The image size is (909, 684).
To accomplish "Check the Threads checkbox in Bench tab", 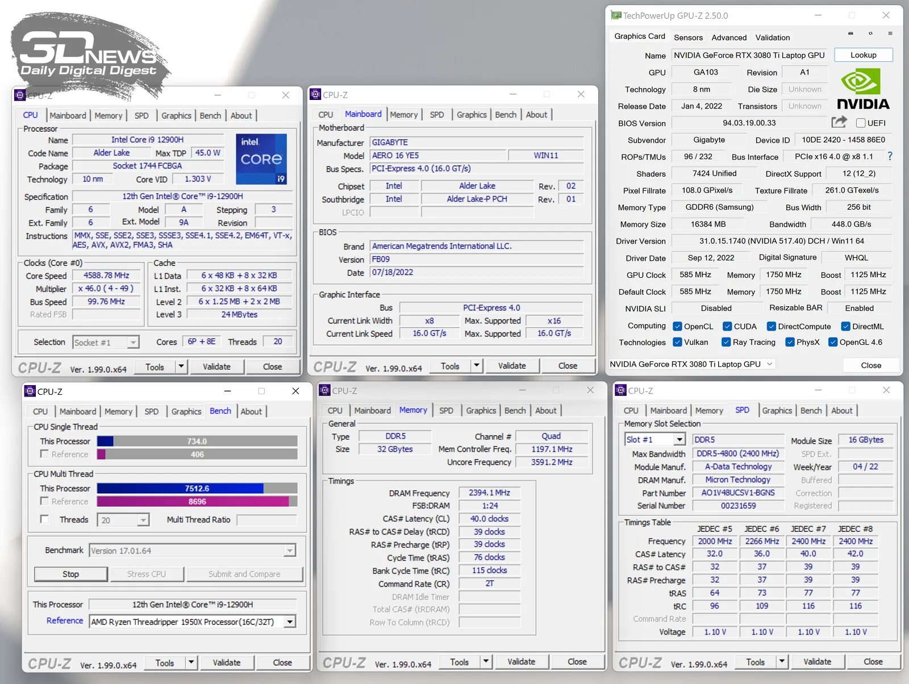I will point(44,519).
